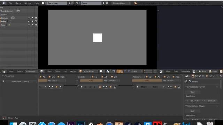Select Cube in the outliner
The image size is (223, 125).
pos(3,22)
